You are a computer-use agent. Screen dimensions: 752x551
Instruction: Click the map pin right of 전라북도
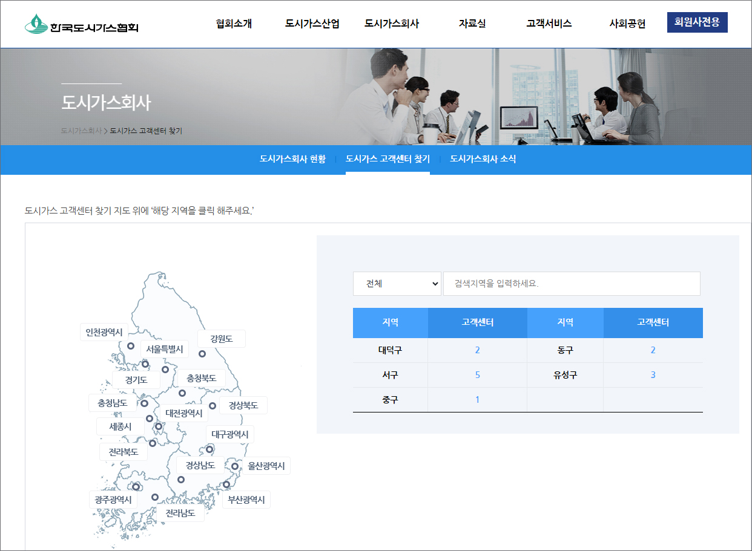pyautogui.click(x=153, y=443)
